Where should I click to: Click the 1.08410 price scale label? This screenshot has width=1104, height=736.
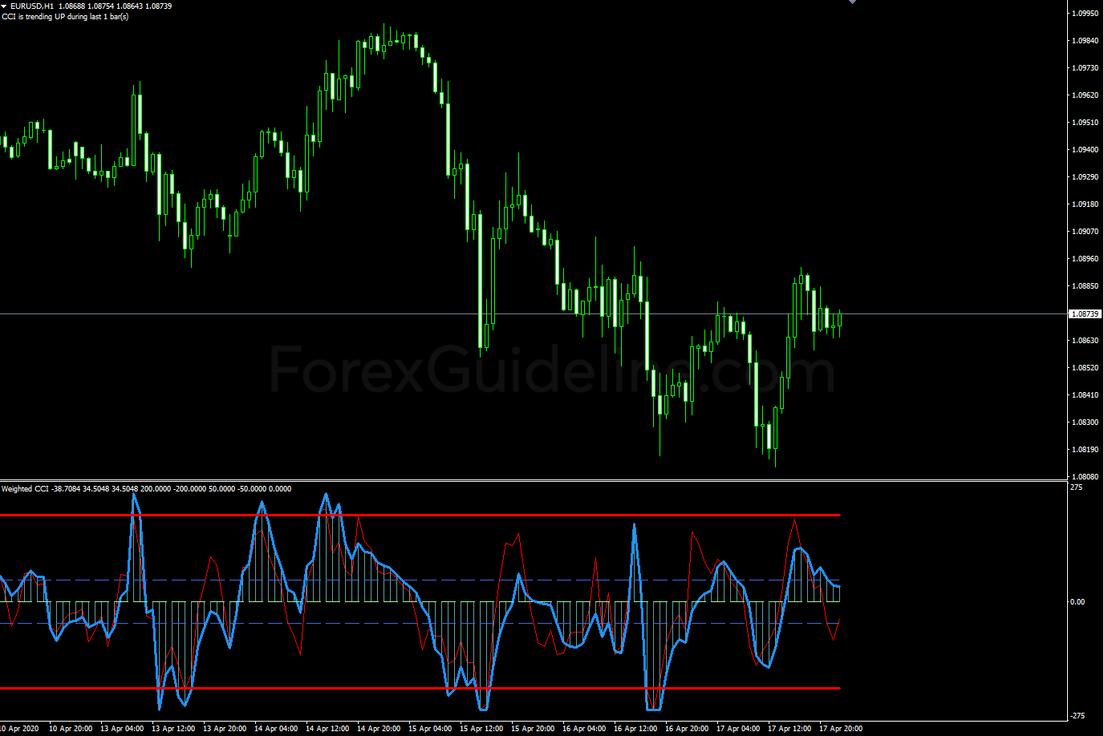1085,394
